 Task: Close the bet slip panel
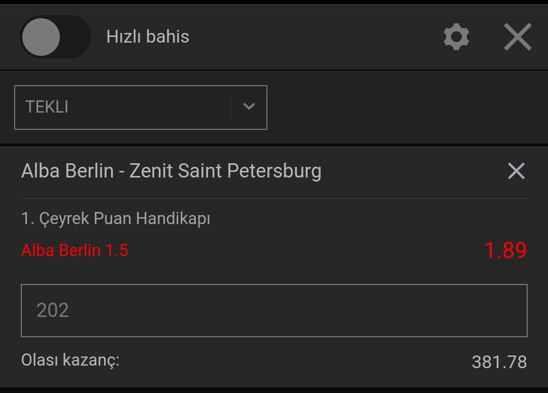tap(518, 37)
